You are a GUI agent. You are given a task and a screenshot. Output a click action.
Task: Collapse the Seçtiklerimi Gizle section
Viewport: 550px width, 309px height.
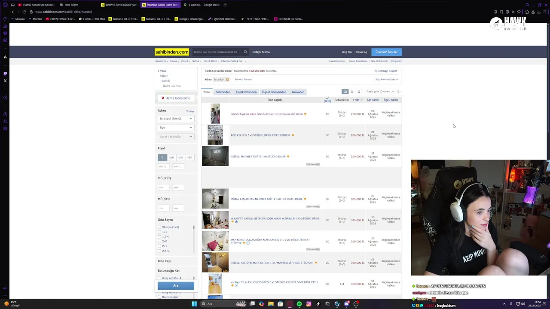[x=387, y=79]
